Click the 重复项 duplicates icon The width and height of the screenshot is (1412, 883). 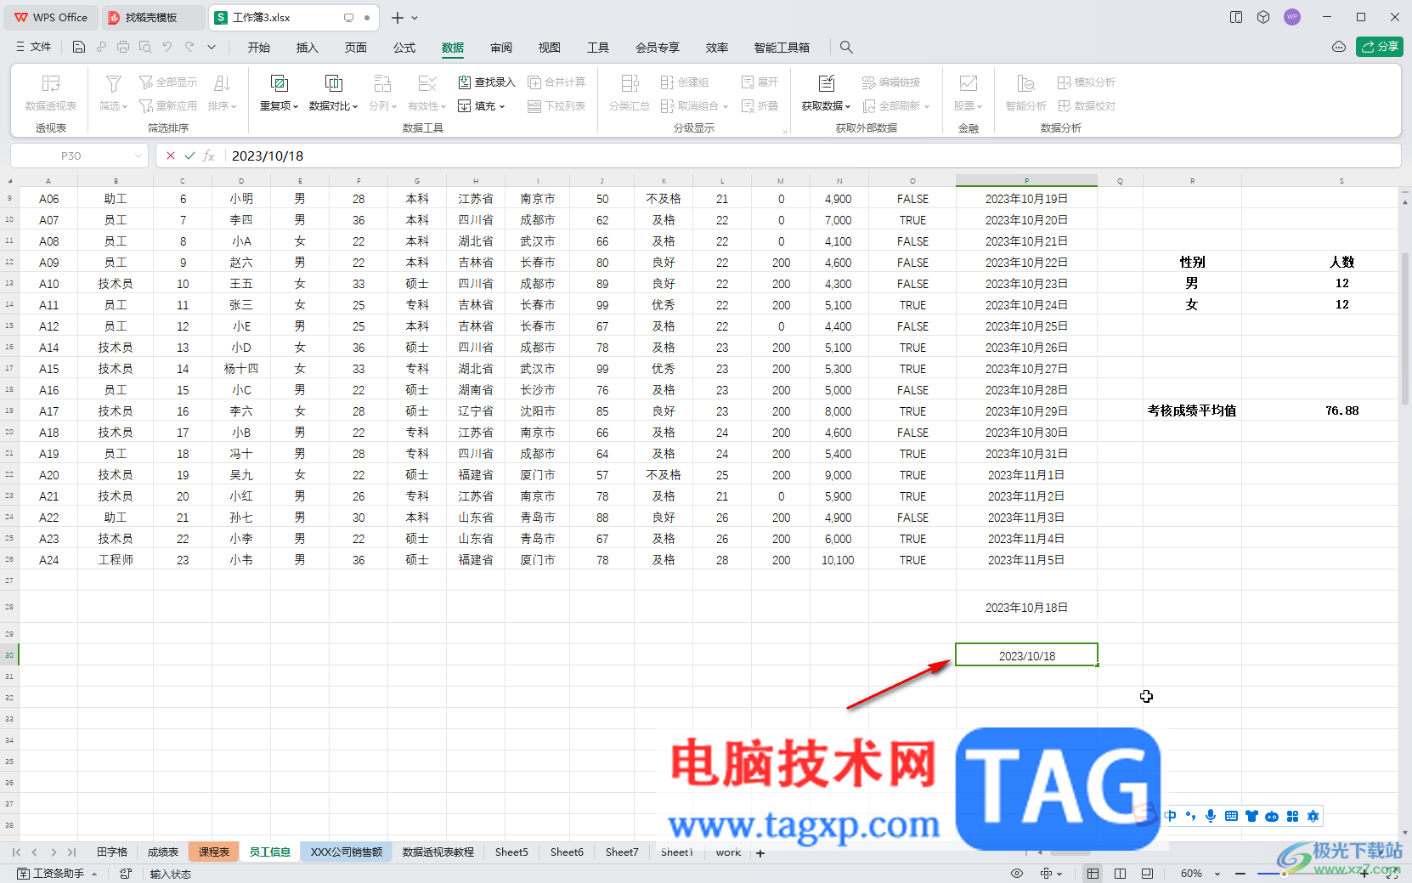(x=279, y=83)
